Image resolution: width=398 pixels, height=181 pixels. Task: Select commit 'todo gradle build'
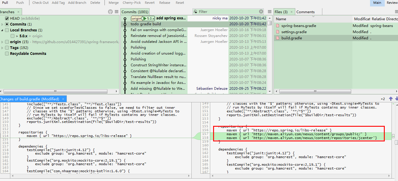point(194,24)
